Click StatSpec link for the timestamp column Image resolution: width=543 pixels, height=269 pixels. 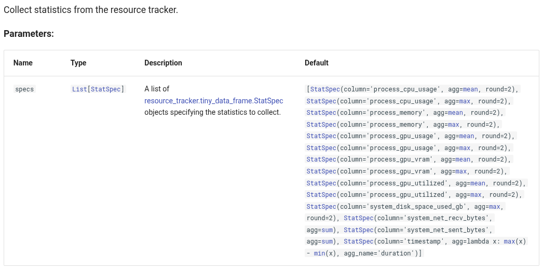(359, 242)
